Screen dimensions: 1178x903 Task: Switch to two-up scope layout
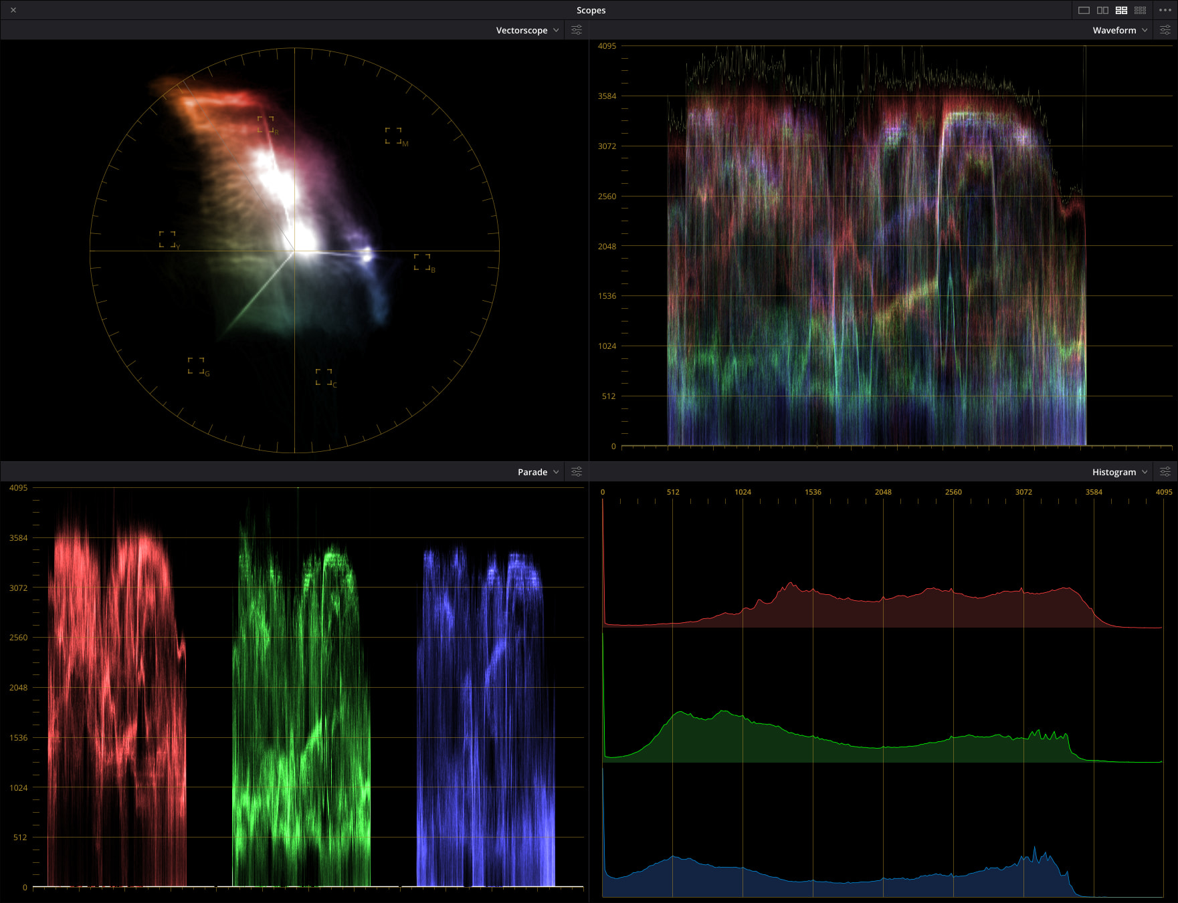pyautogui.click(x=1102, y=10)
